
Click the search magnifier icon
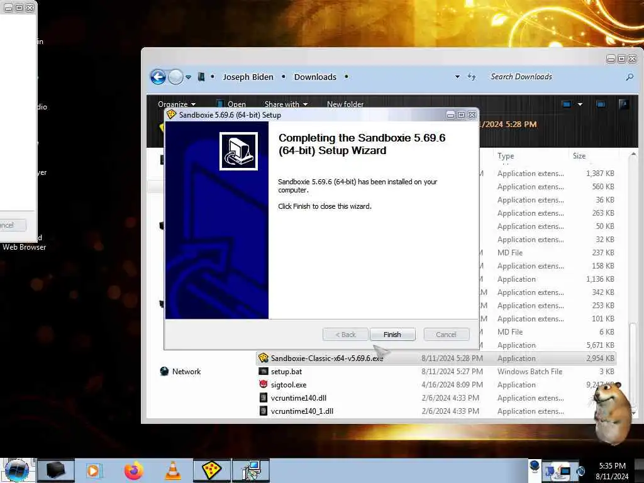(629, 77)
